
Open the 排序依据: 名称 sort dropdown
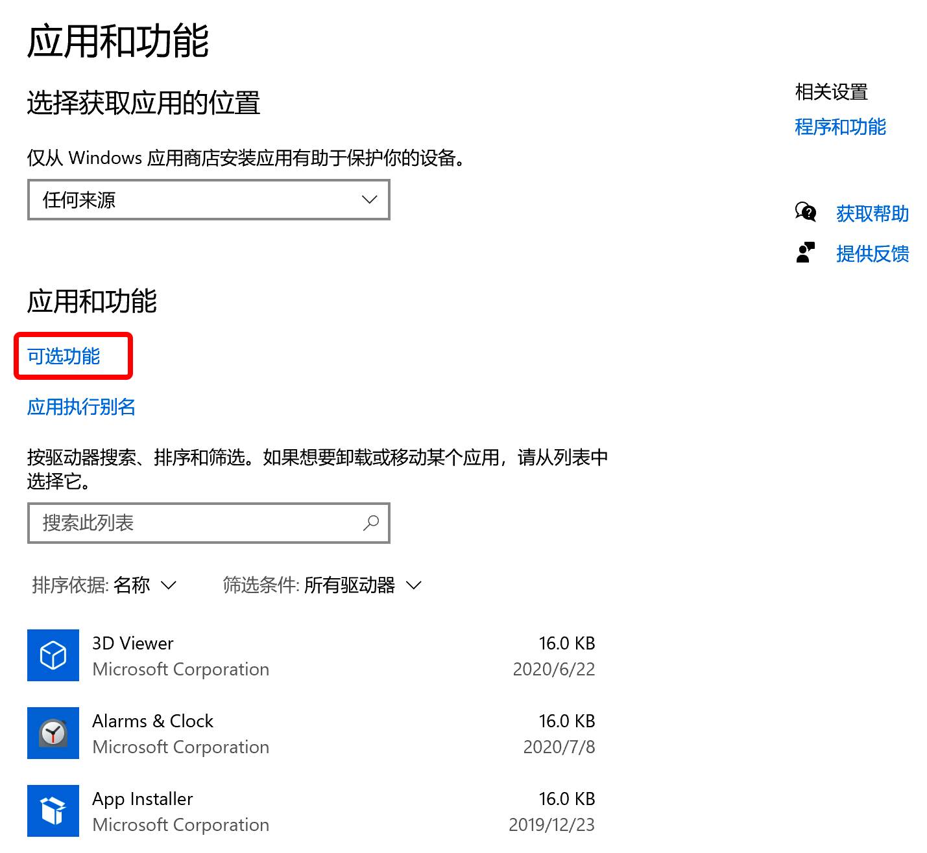[x=104, y=585]
